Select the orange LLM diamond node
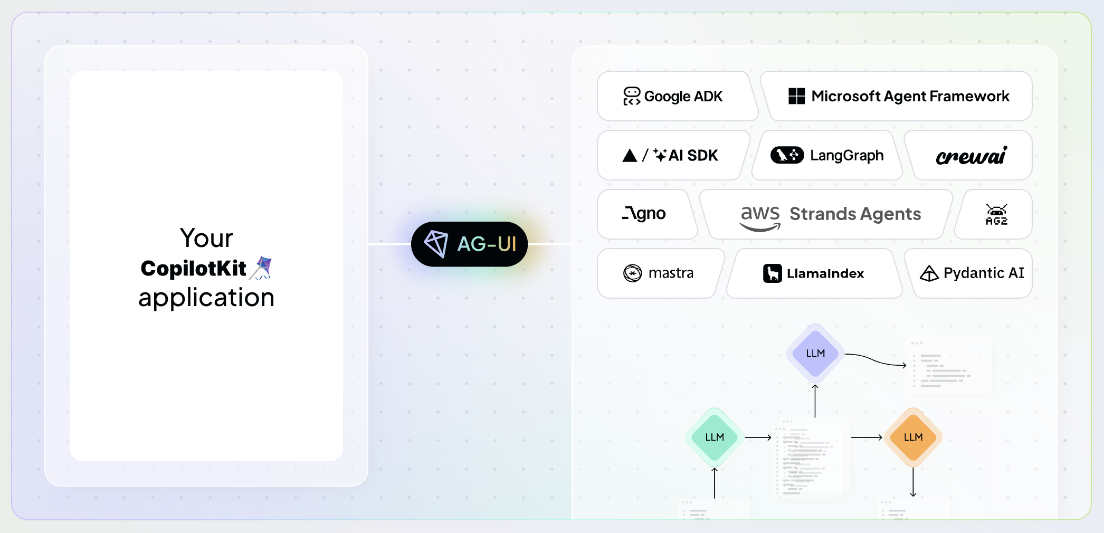The image size is (1104, 533). pos(913,437)
